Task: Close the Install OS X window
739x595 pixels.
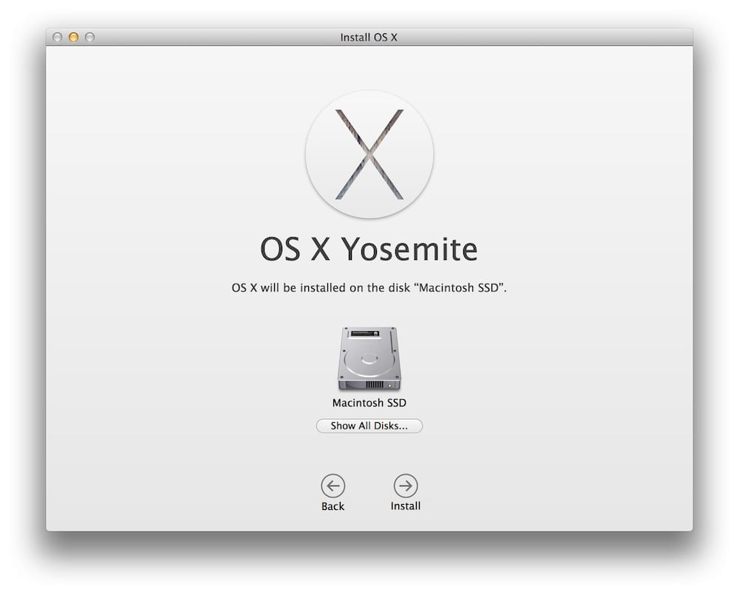Action: pos(58,37)
